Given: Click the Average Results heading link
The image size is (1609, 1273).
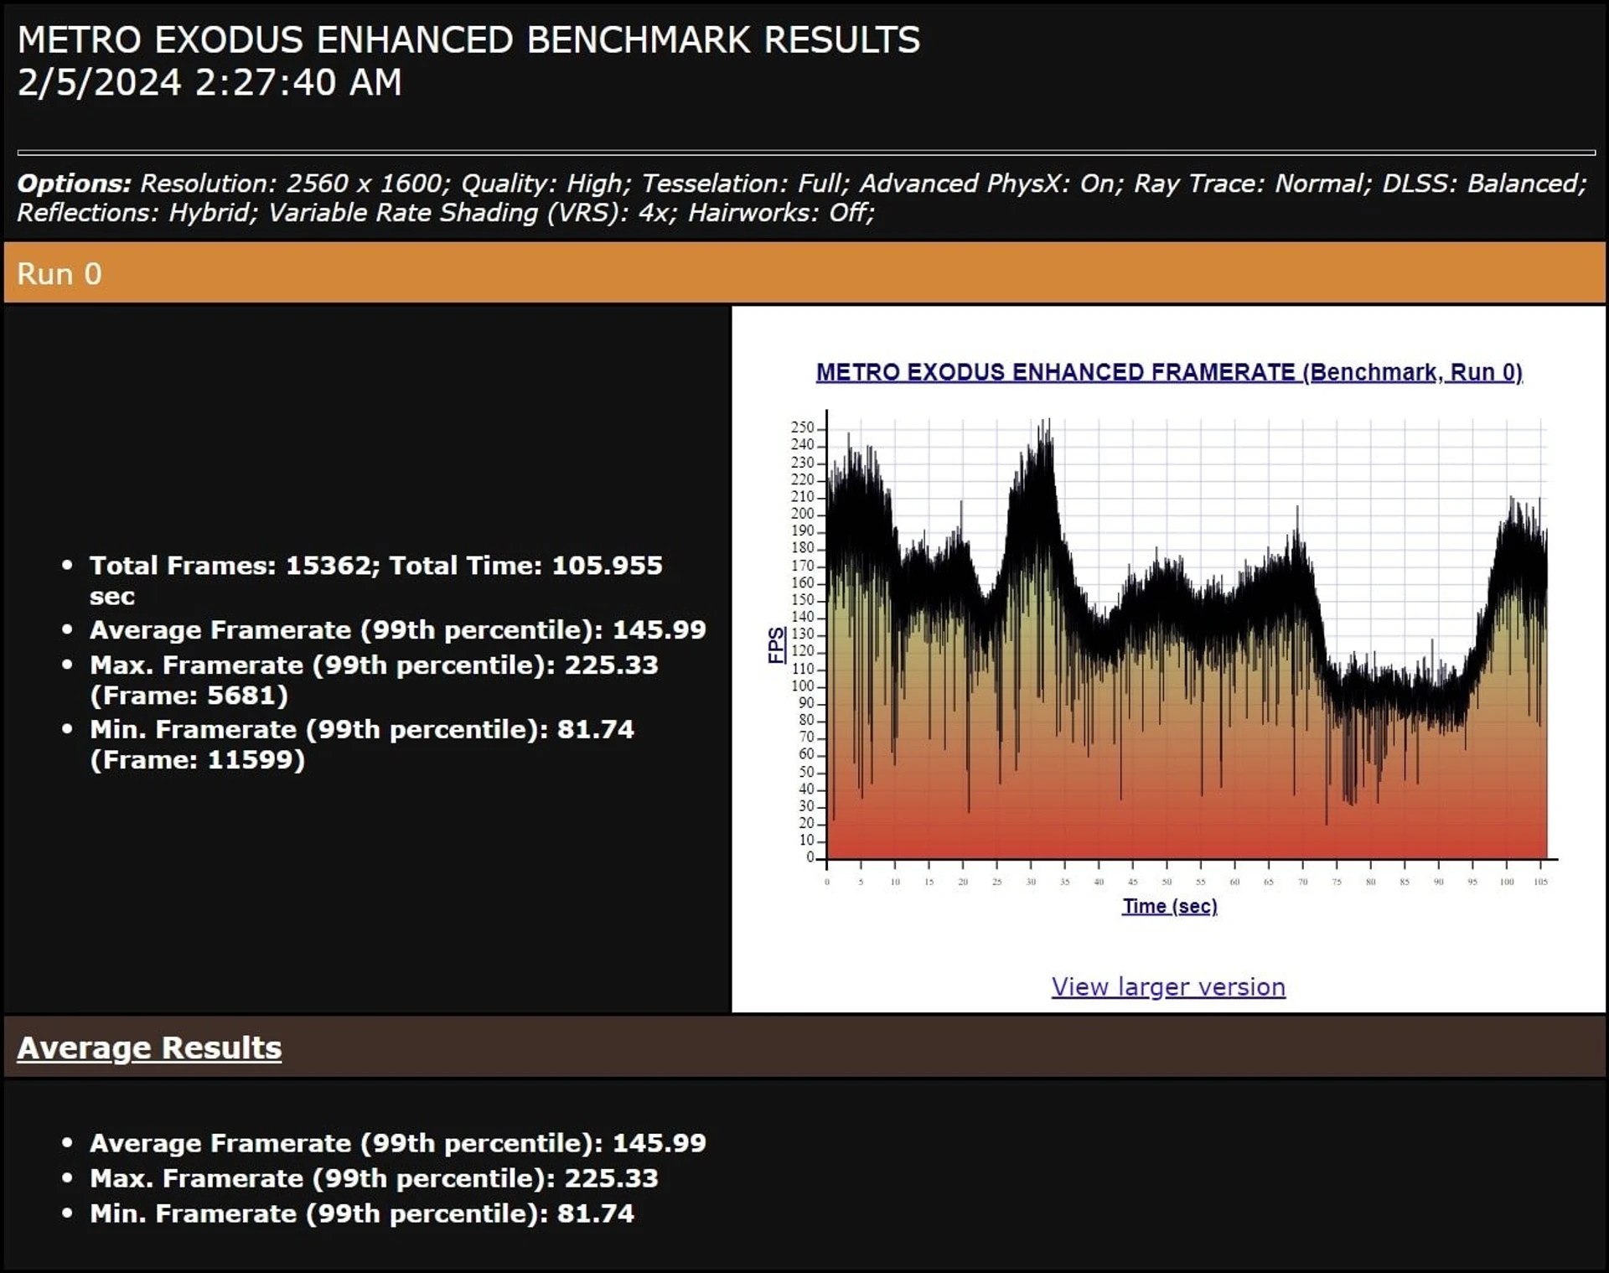Looking at the screenshot, I should coord(149,1048).
